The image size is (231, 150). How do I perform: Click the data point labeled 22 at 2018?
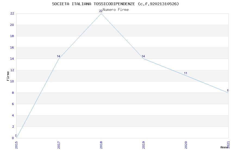(101, 14)
